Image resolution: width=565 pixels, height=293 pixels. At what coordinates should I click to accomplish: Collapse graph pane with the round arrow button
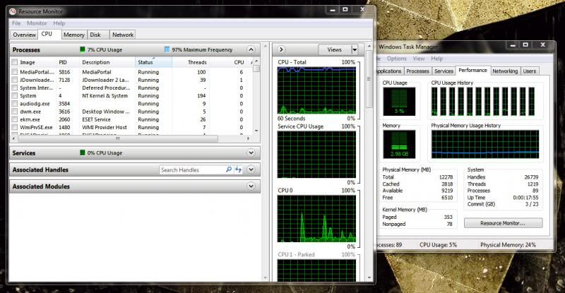pyautogui.click(x=281, y=49)
